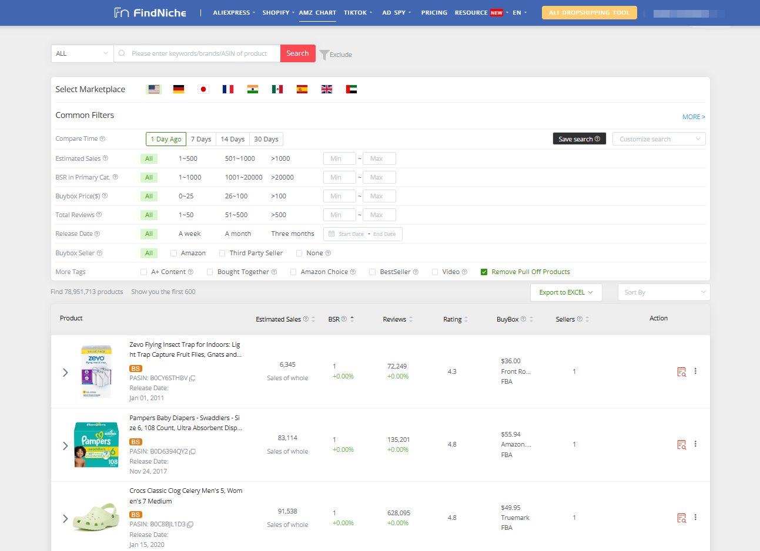Select the Germany flag marketplace
This screenshot has width=760, height=551.
178,89
